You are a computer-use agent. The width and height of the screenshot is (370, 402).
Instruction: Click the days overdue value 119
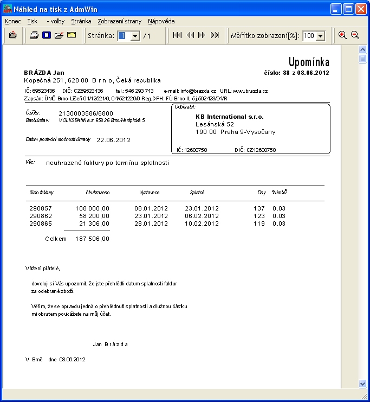point(259,224)
